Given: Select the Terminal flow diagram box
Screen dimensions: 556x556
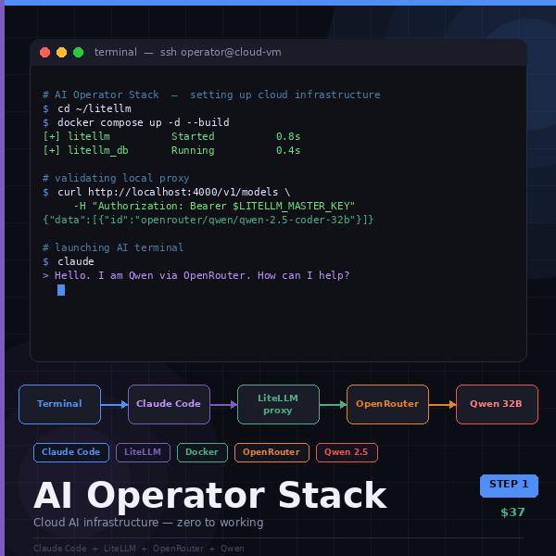Looking at the screenshot, I should tap(59, 404).
